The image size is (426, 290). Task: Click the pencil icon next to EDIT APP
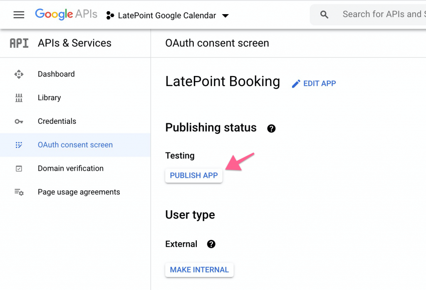pyautogui.click(x=296, y=83)
